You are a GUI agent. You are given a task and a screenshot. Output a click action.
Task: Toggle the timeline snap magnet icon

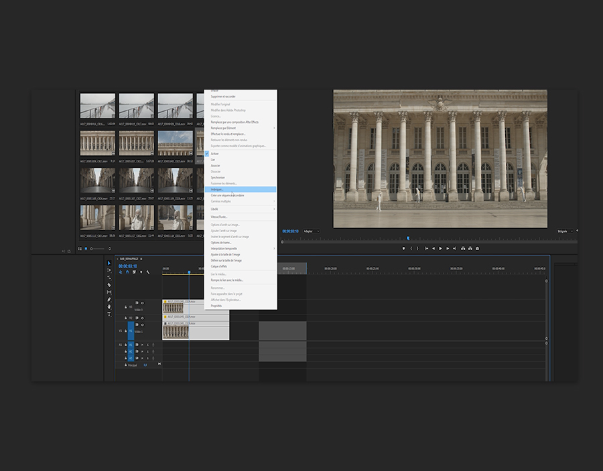pyautogui.click(x=127, y=272)
